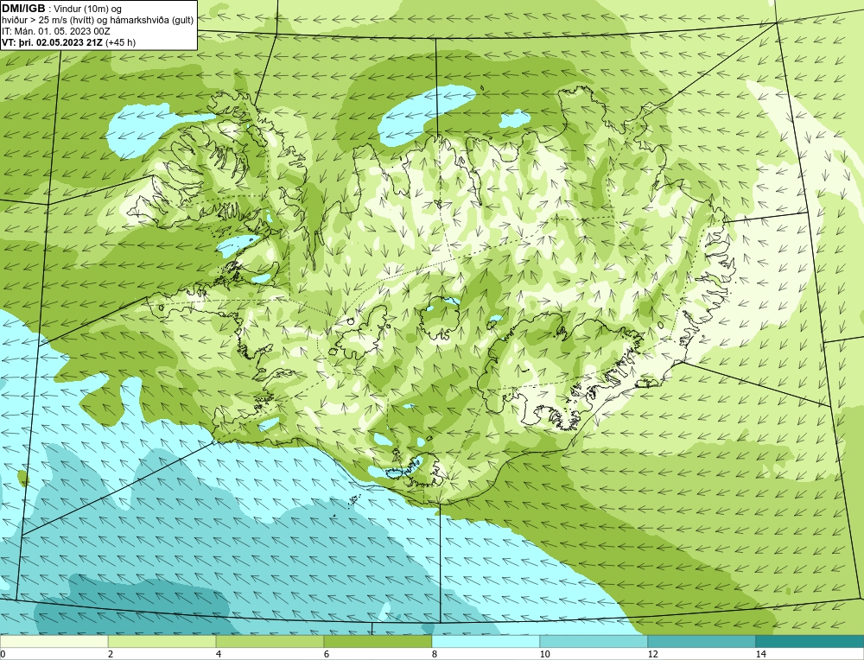Click the 2–4 m/s light green swatch

pos(162,641)
